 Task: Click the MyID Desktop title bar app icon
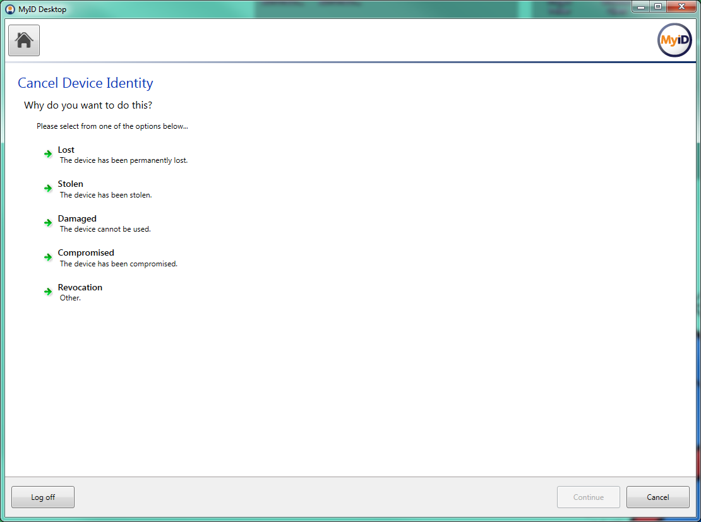[x=10, y=9]
